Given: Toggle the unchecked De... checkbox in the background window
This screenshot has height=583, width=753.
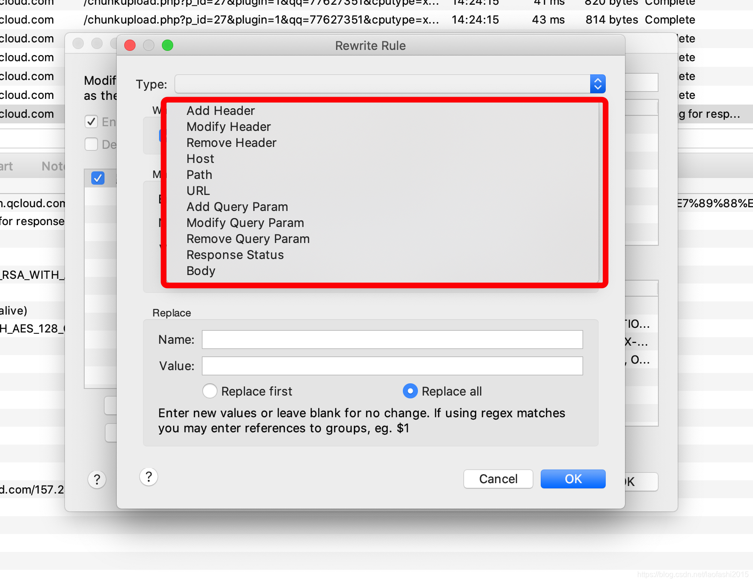Looking at the screenshot, I should pyautogui.click(x=91, y=144).
